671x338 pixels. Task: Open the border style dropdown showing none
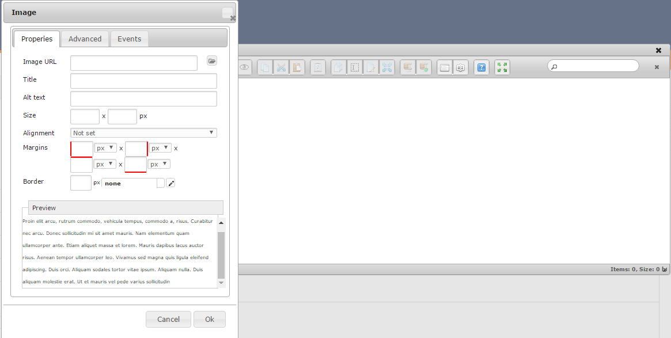coord(133,183)
